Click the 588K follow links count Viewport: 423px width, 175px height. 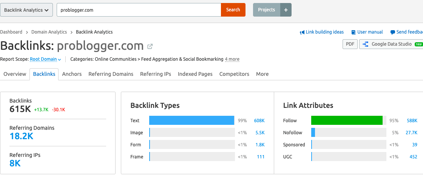(412, 121)
